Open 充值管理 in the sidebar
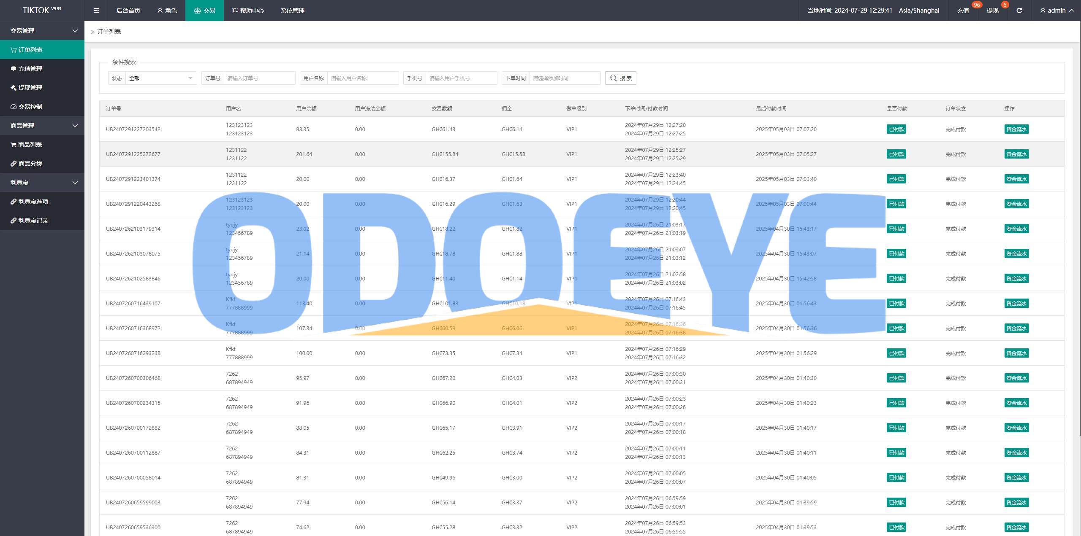Image resolution: width=1081 pixels, height=536 pixels. 42,69
